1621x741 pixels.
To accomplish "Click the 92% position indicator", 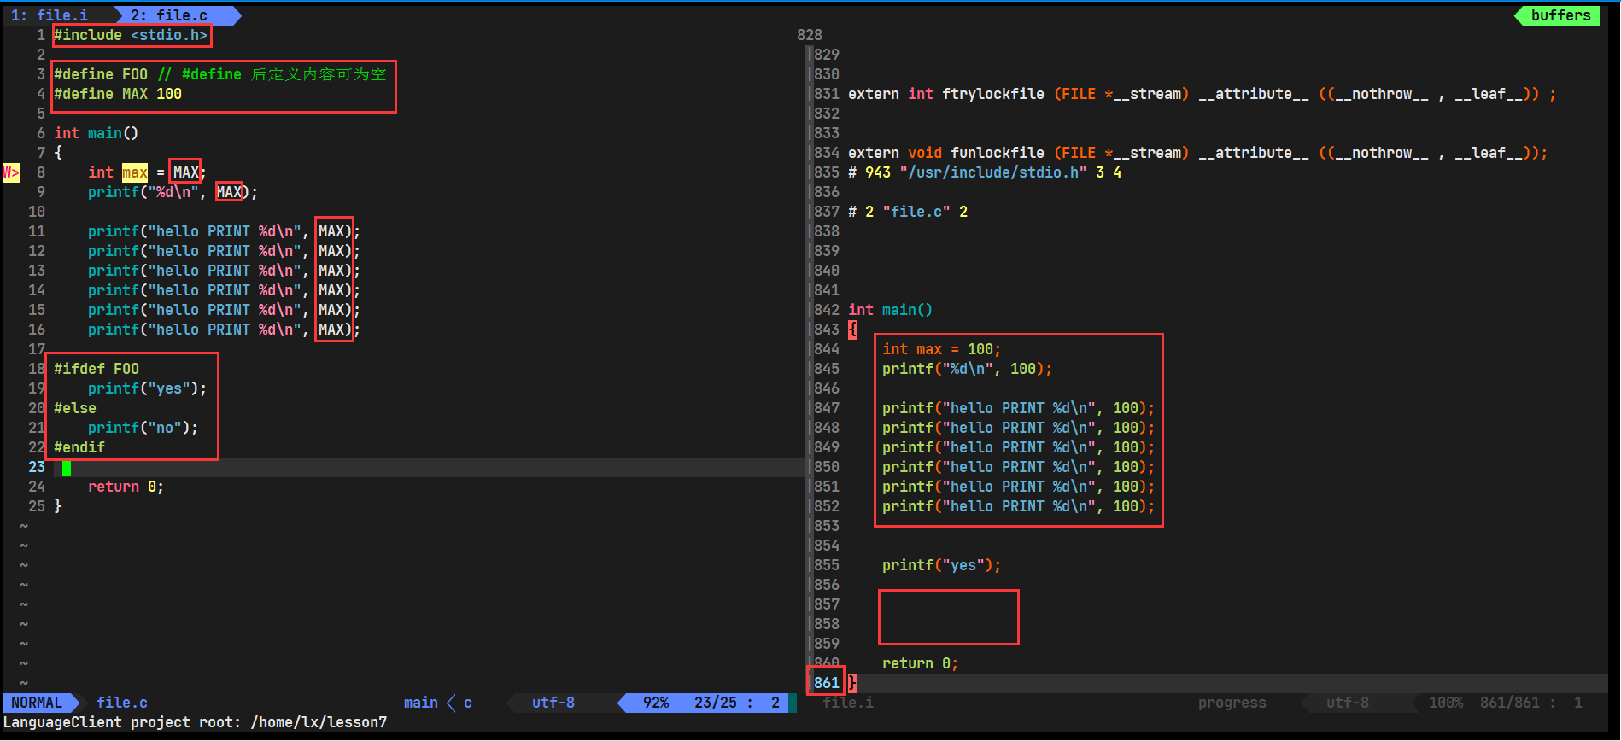I will click(656, 703).
